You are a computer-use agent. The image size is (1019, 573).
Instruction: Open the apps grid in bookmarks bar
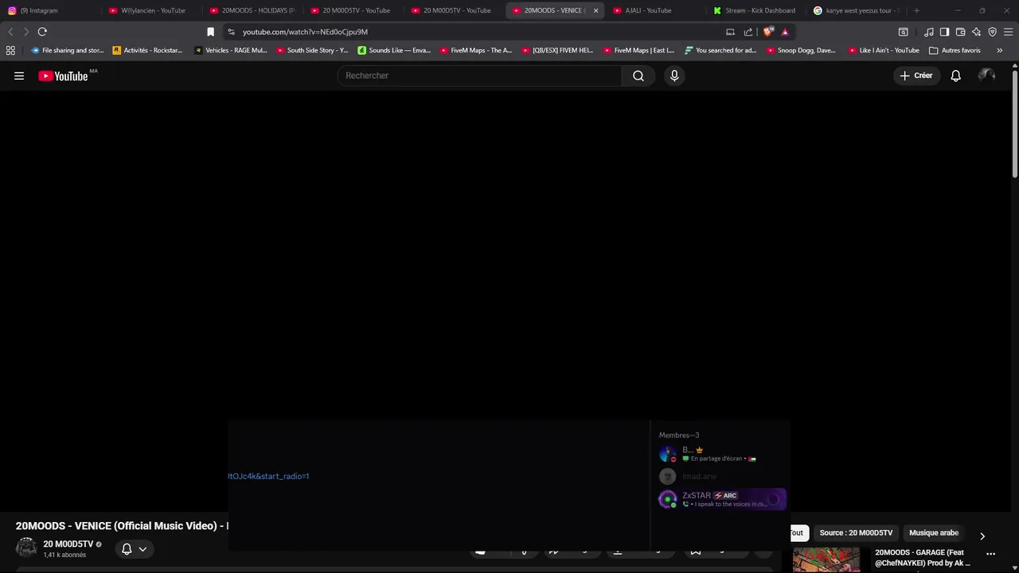pos(10,50)
